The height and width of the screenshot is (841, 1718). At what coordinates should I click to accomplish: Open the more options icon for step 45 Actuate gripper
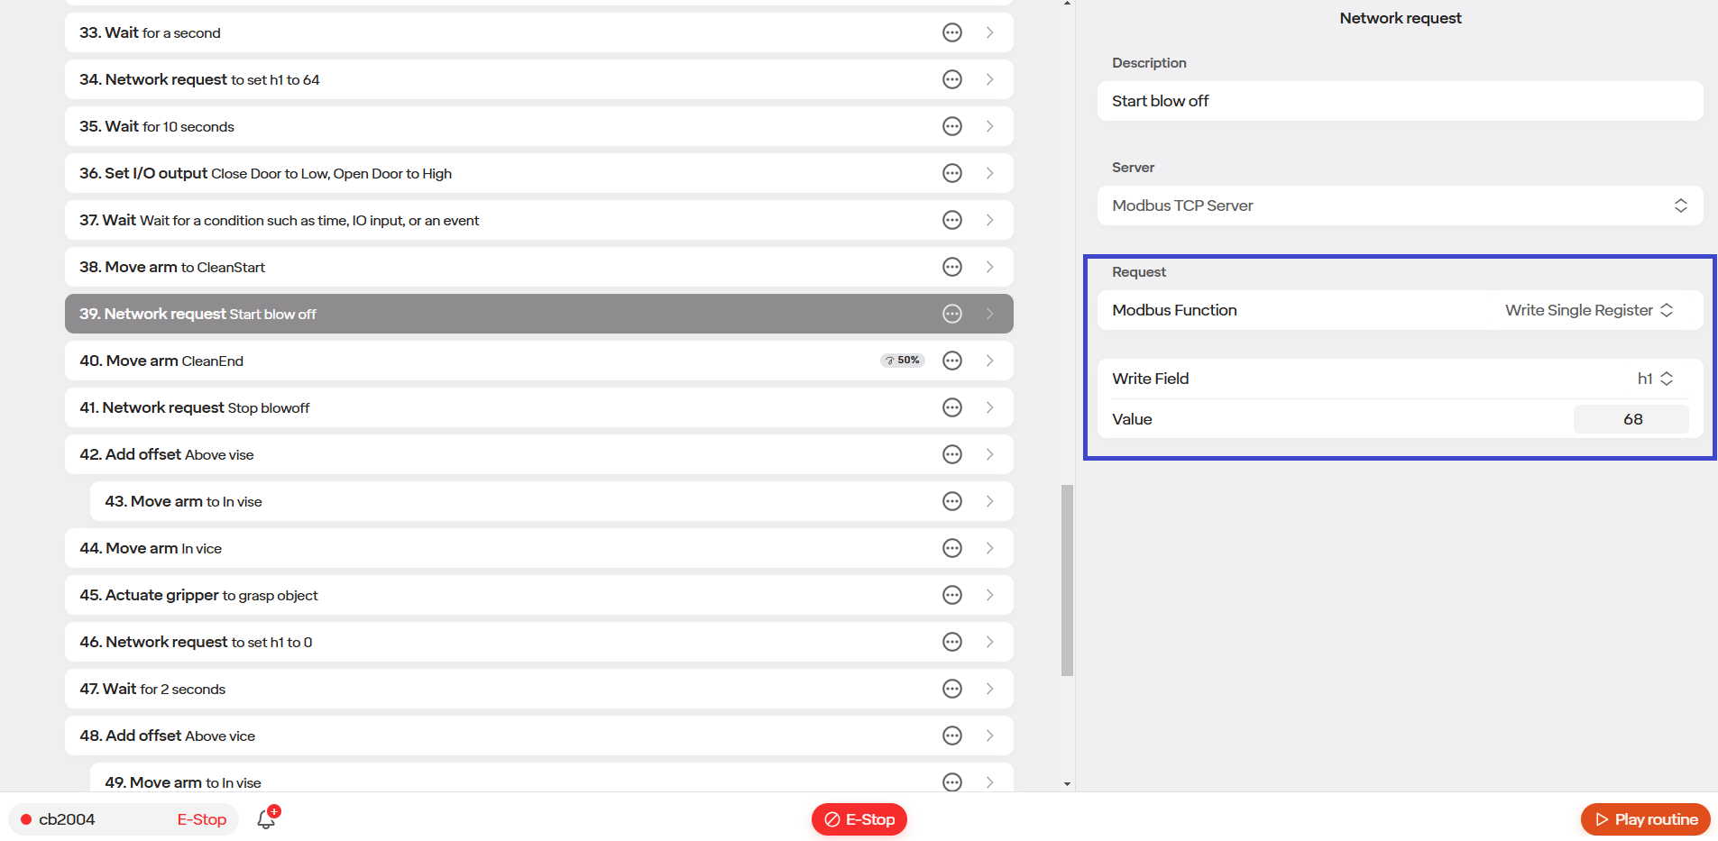952,595
